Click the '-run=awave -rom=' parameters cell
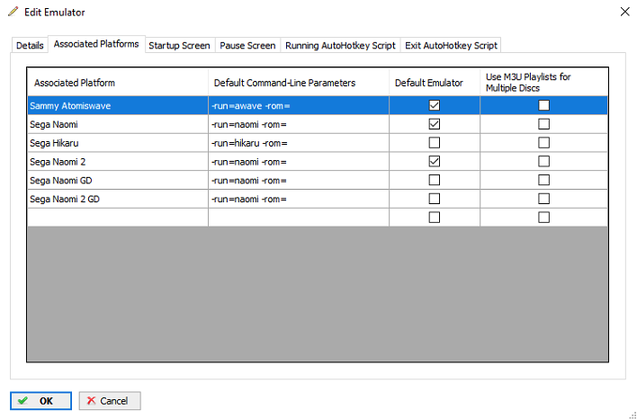This screenshot has height=419, width=637. [x=299, y=105]
